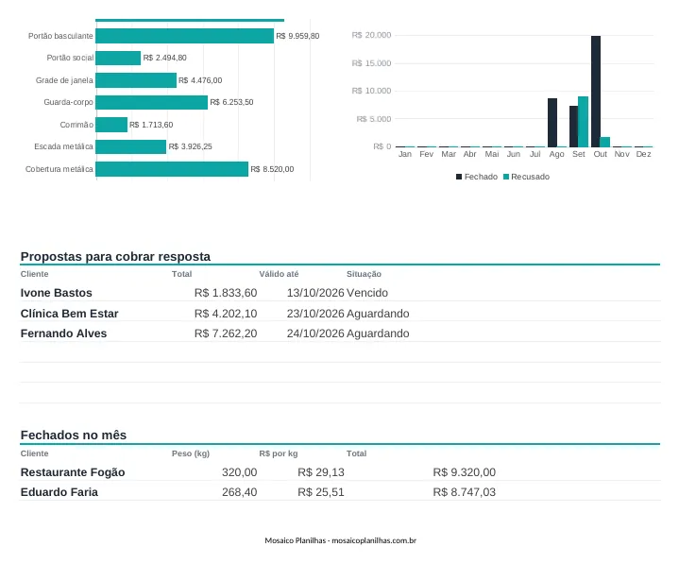This screenshot has height=564, width=679.
Task: Click the Propostas para cobrar resposta heading
Action: (115, 256)
